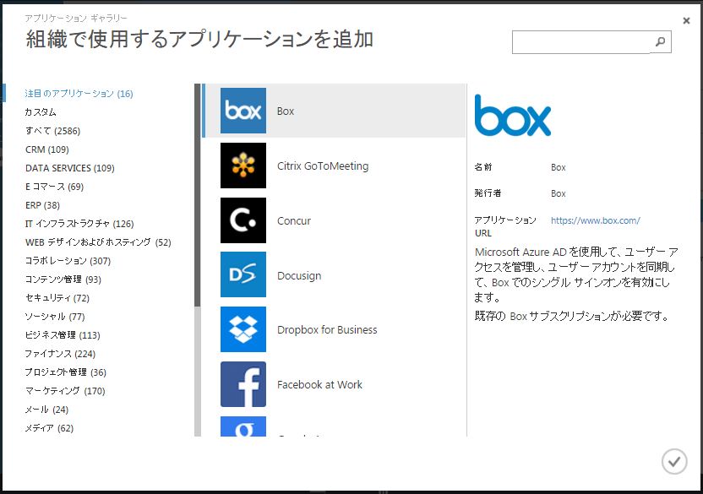Click the Dropbox for Business icon
Screen dimensions: 703x494
(243, 329)
